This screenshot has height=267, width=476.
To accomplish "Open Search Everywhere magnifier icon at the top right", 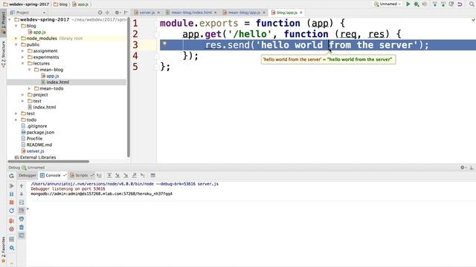I will click(x=472, y=4).
